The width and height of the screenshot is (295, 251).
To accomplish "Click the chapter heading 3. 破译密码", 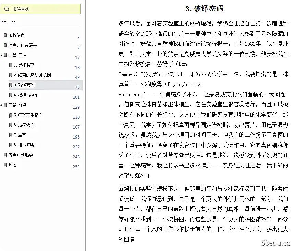I will [204, 9].
